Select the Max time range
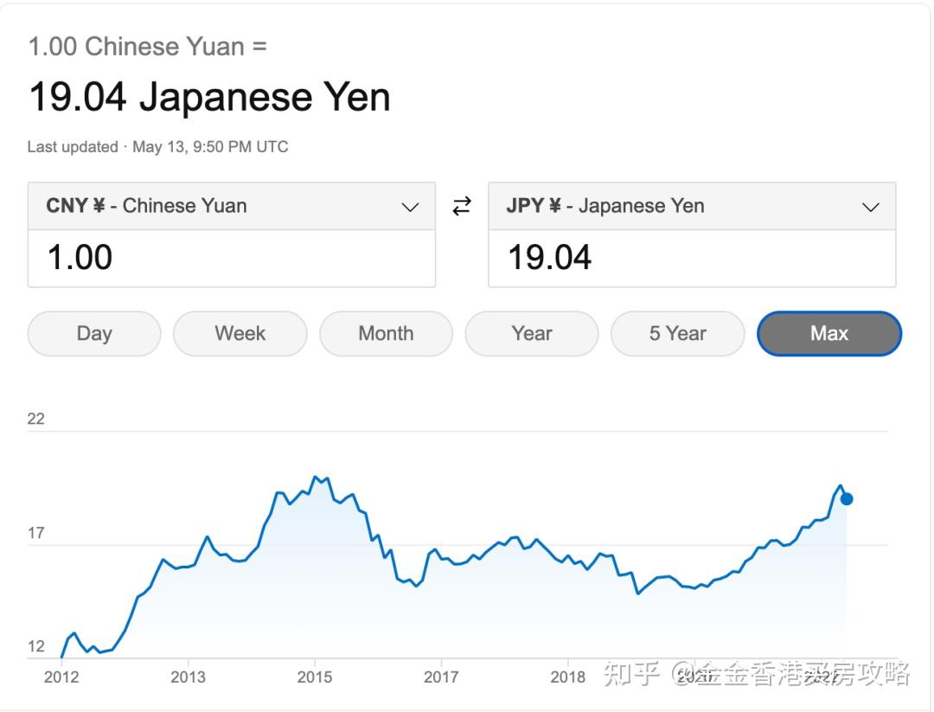Viewport: 934px width, 712px height. click(x=829, y=334)
